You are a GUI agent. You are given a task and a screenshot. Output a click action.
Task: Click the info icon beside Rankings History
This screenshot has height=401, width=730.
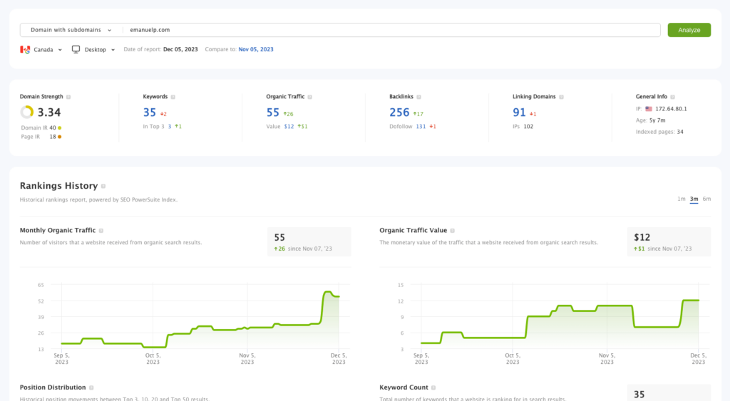pos(103,186)
